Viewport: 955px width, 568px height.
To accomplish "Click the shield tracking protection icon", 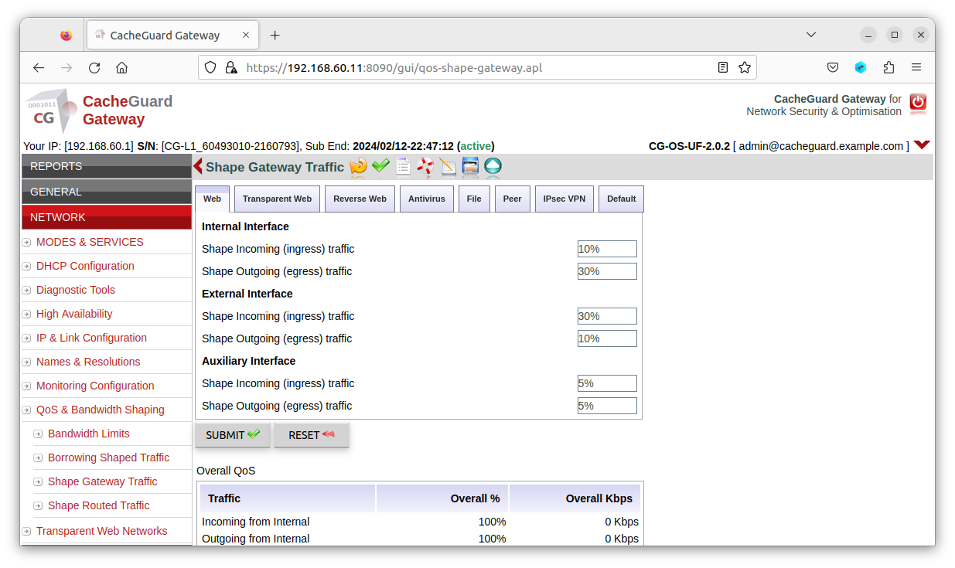I will (x=210, y=67).
